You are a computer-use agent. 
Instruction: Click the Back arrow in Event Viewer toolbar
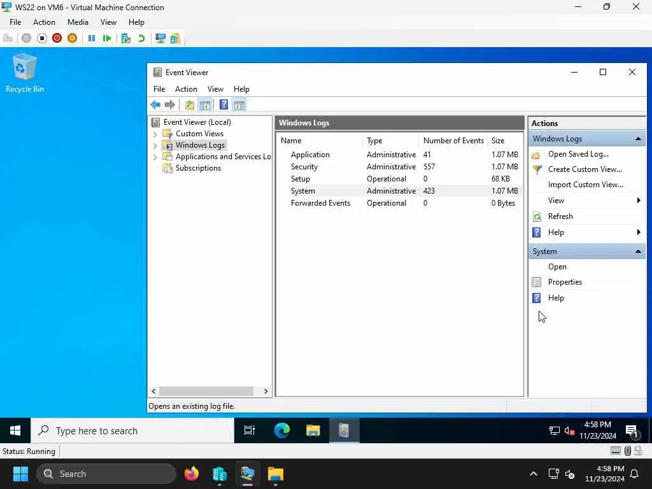pyautogui.click(x=155, y=105)
